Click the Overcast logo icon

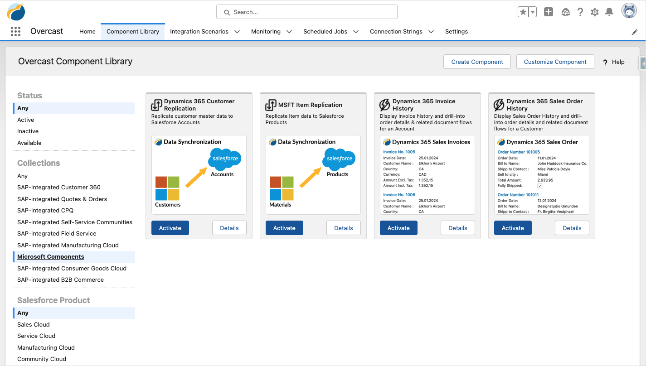pos(16,12)
